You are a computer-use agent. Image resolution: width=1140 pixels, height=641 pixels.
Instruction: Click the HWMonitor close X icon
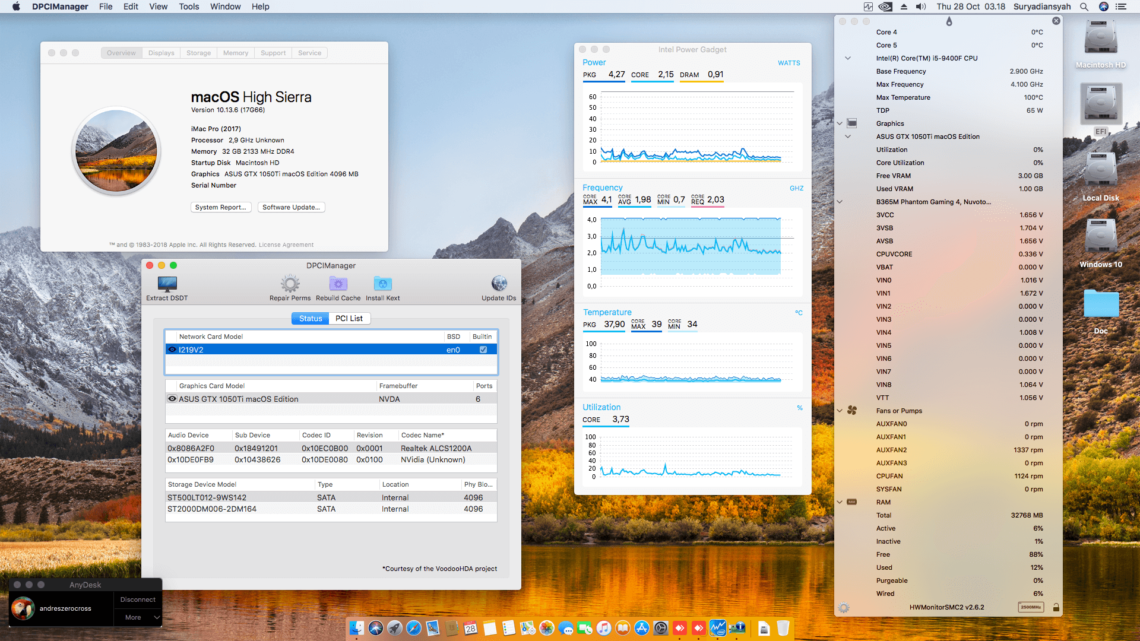click(x=1056, y=21)
